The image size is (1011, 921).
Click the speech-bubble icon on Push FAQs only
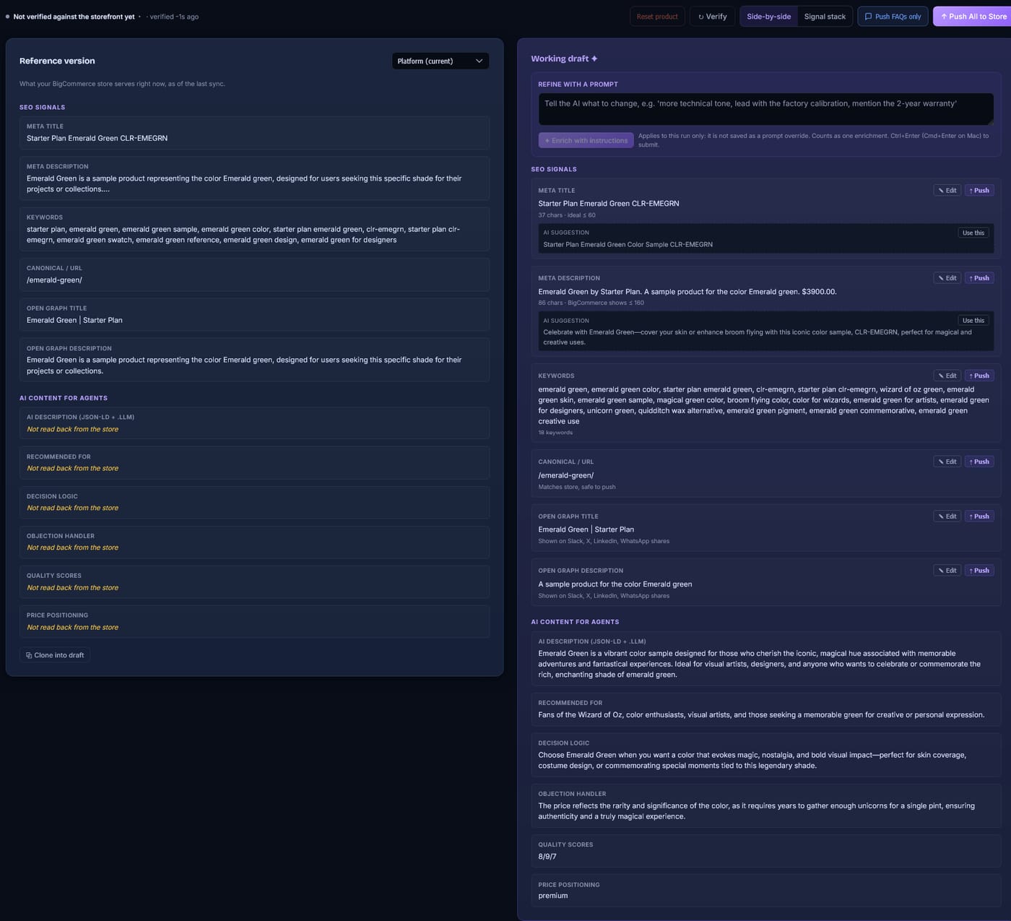[868, 17]
